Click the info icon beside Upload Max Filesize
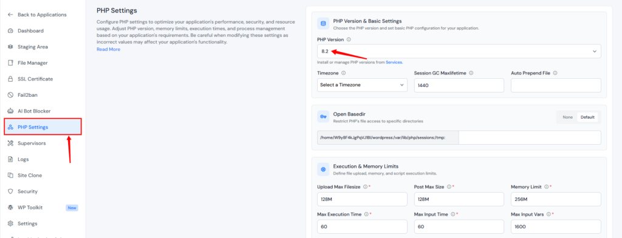 click(365, 187)
